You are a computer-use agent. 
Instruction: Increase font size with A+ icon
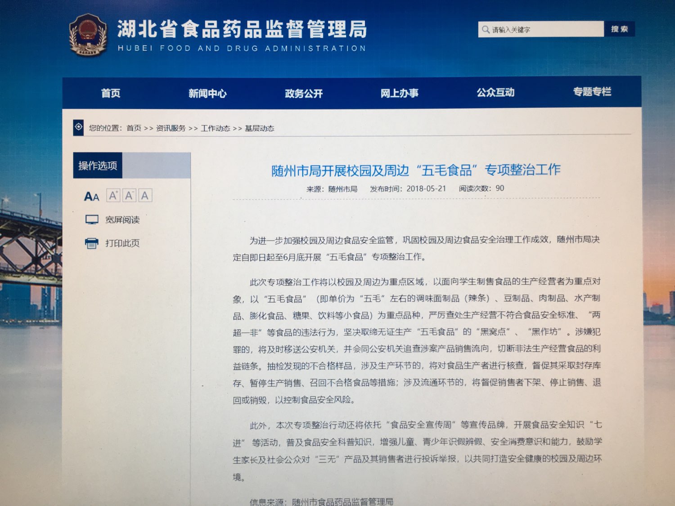113,195
